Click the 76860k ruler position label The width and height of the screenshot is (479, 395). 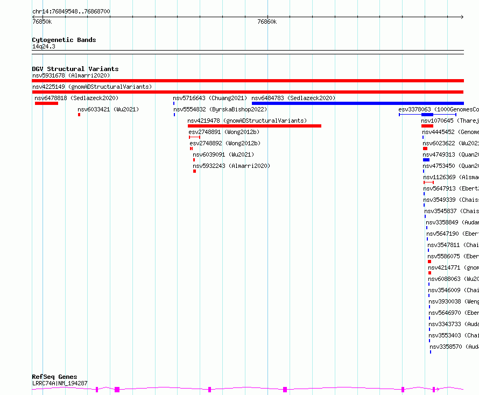click(267, 22)
